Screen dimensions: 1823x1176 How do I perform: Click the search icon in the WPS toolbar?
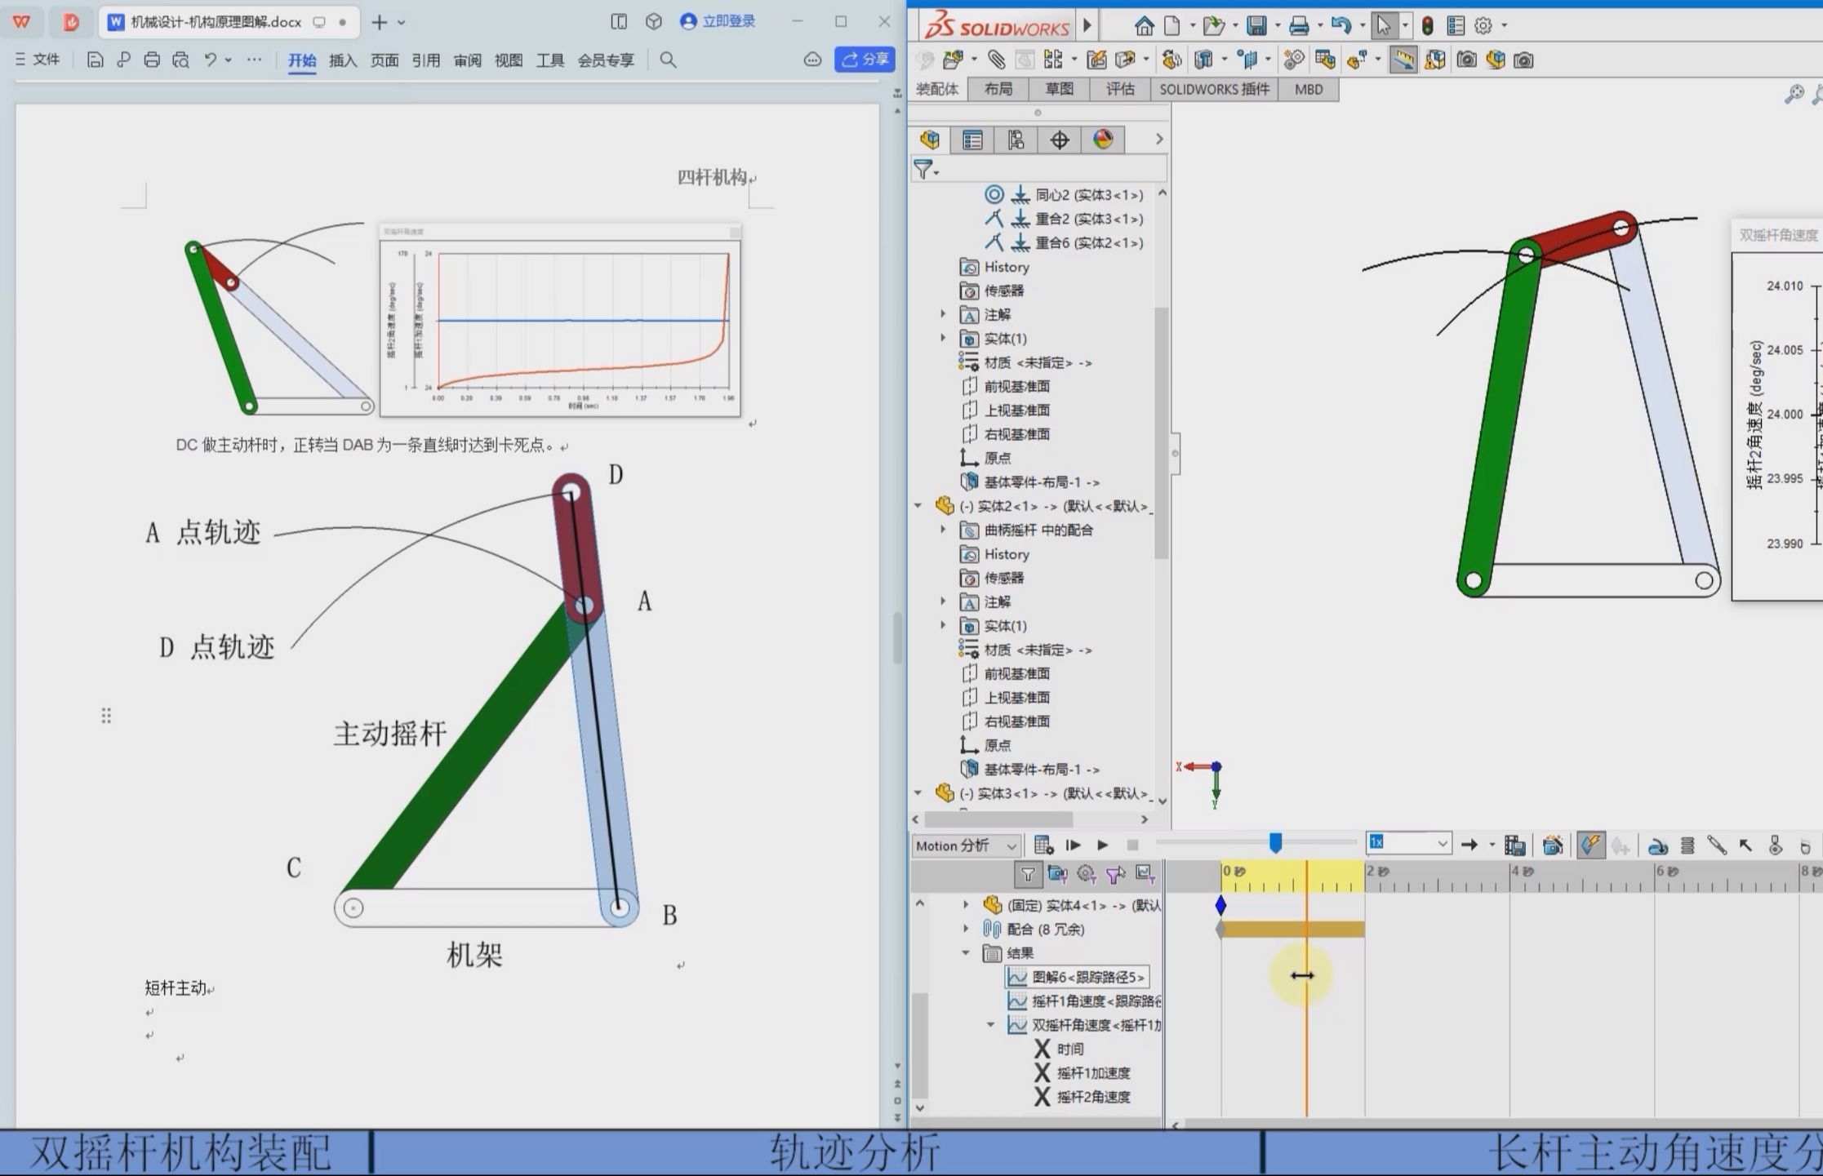[668, 60]
